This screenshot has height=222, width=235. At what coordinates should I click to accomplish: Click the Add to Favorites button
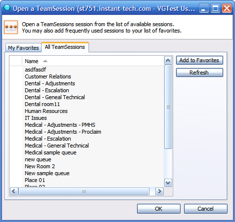click(199, 60)
